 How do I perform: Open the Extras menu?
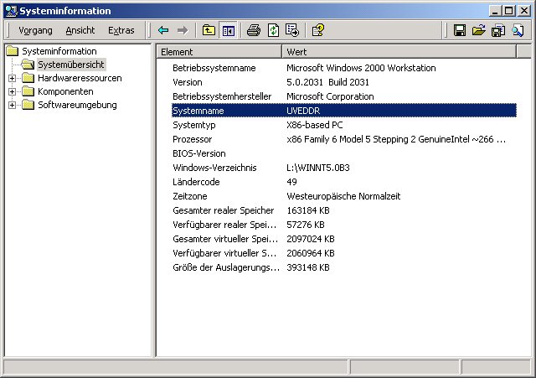[x=121, y=30]
